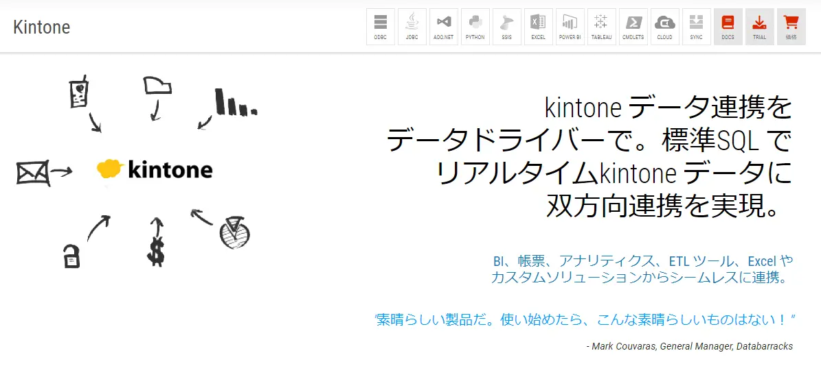
Task: Click the testimonial quote '素晴らしい製品だ。...'
Action: [x=585, y=320]
